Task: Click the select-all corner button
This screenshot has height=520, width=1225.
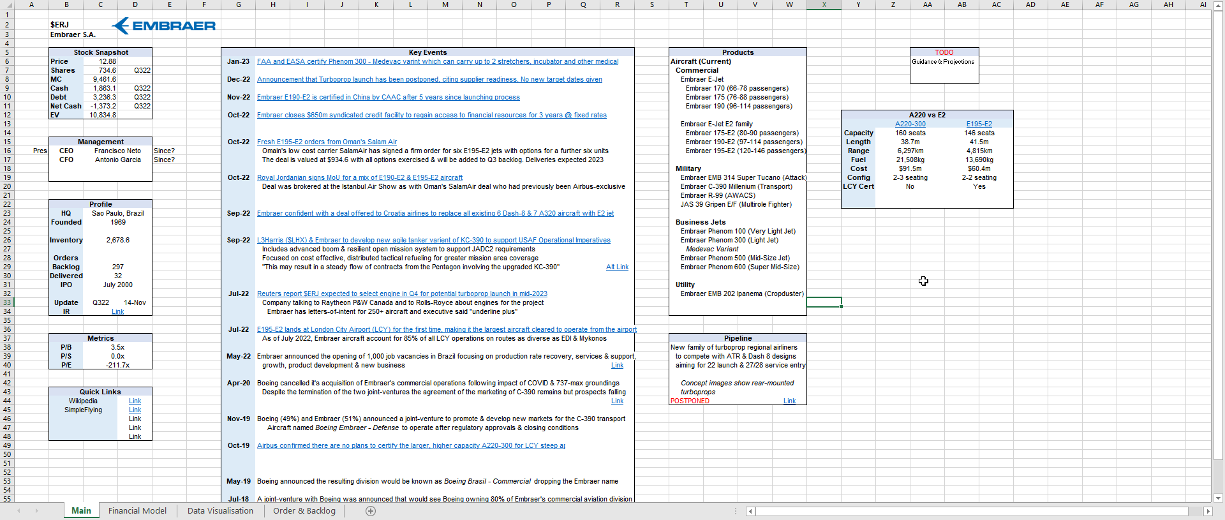Action: pyautogui.click(x=7, y=4)
